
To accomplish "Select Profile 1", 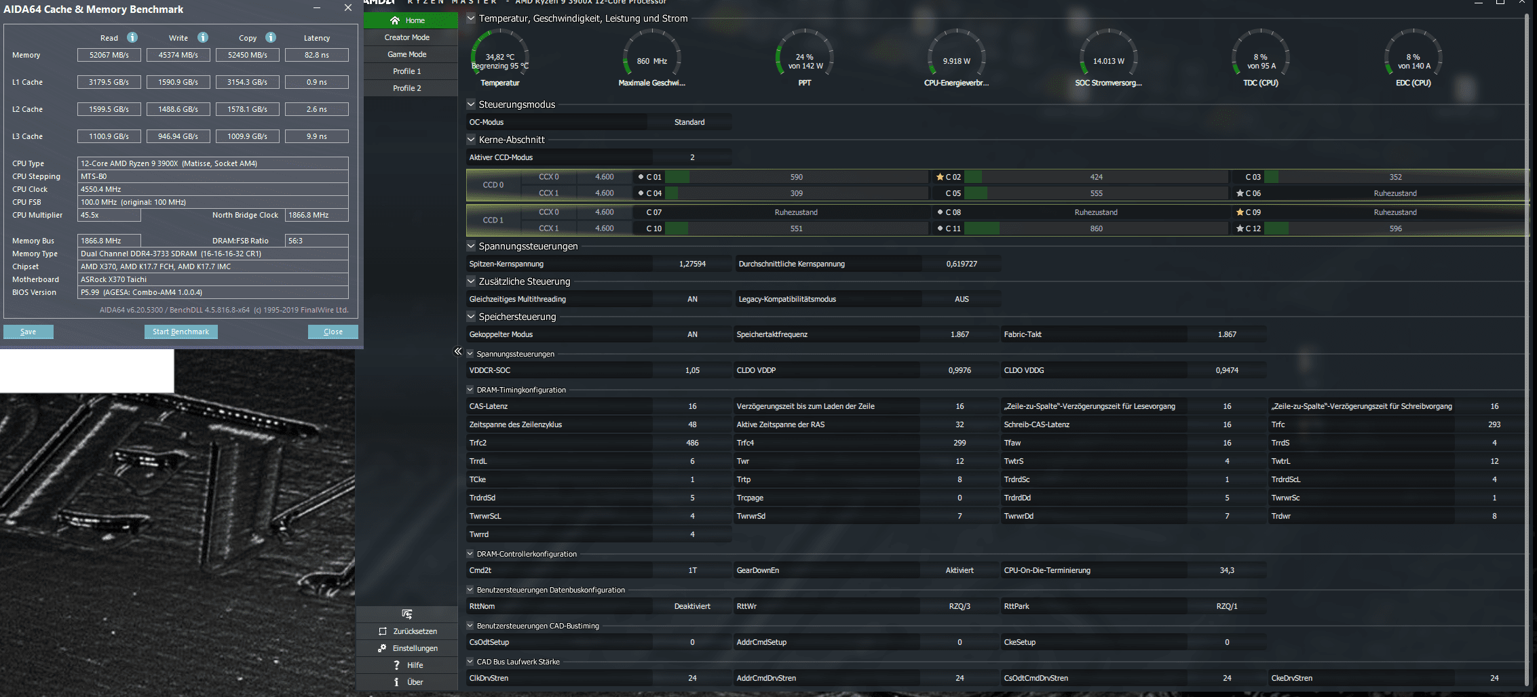I will point(411,71).
